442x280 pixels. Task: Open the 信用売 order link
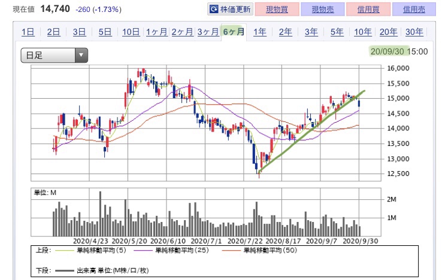414,10
